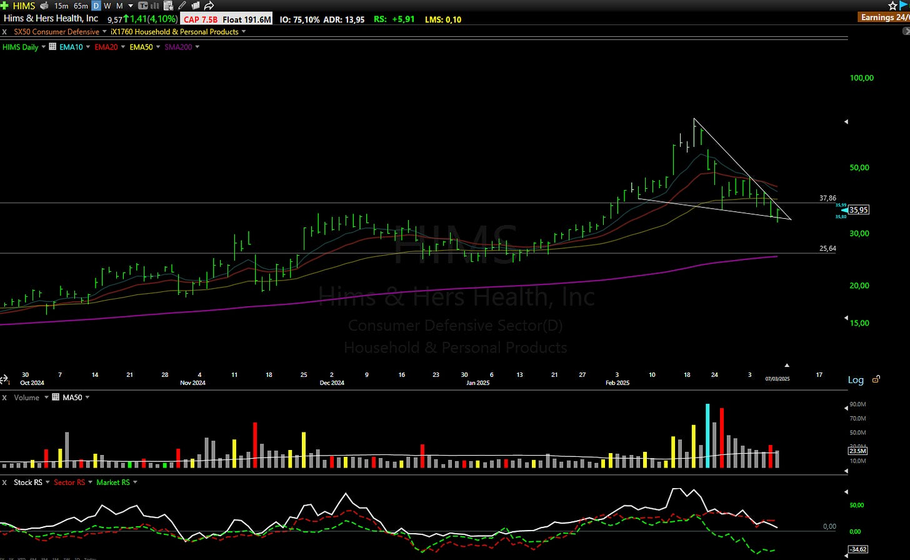Click the time-axis arrows icon at bottom-left
The image size is (910, 560).
tap(4, 379)
